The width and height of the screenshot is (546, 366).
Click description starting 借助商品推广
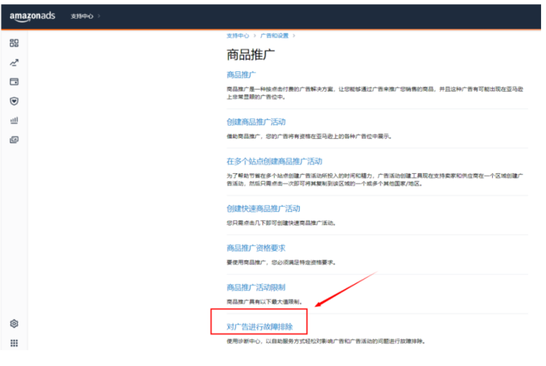tap(310, 136)
